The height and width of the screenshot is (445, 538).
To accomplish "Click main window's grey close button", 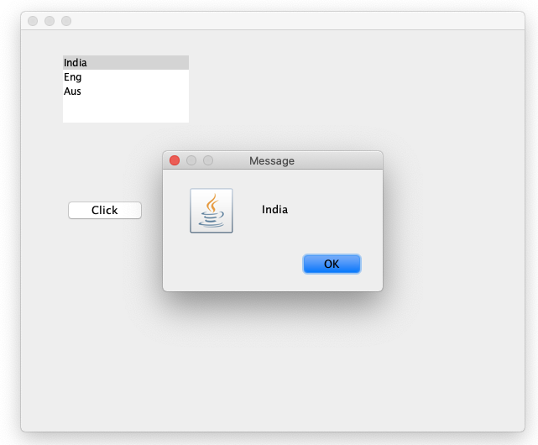I will pyautogui.click(x=33, y=21).
